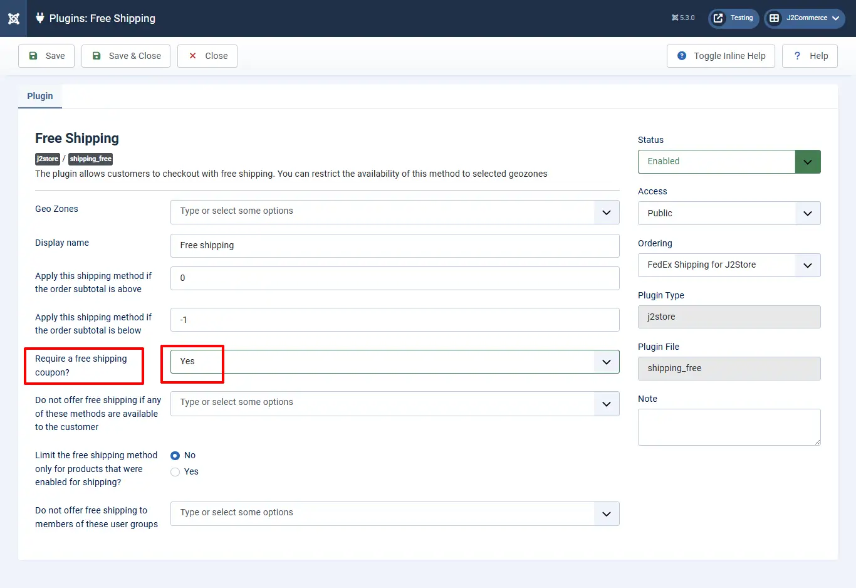Open the Testing site preview button

(x=734, y=18)
